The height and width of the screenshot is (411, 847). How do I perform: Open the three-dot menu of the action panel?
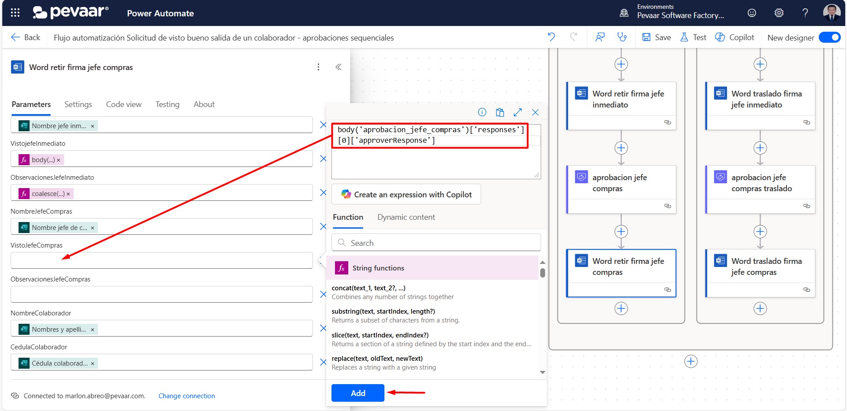(318, 67)
